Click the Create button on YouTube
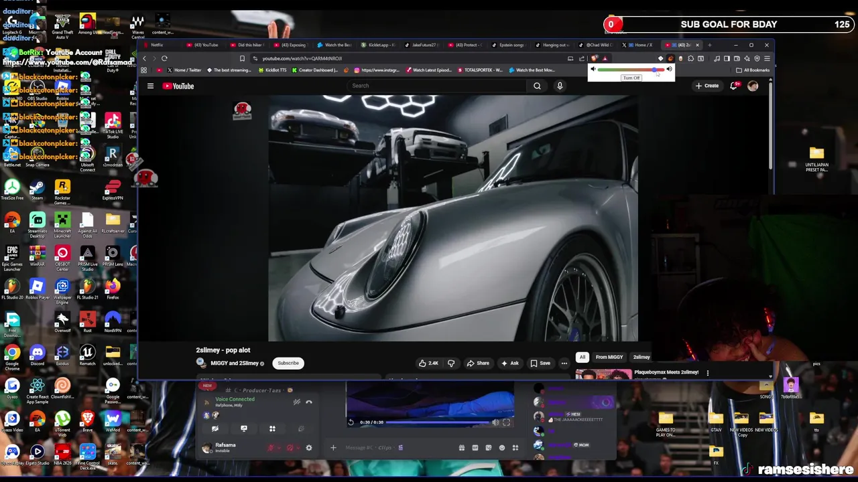This screenshot has width=858, height=482. click(707, 86)
